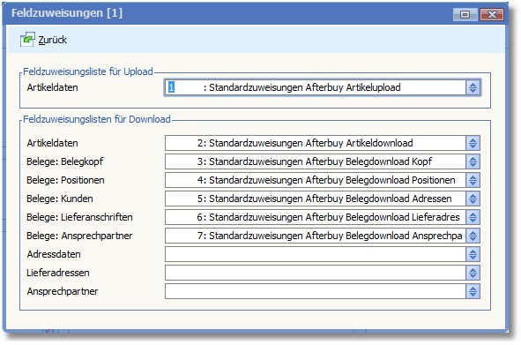Click the empty Lieferadressen input field
Viewport: 521px width, 345px height.
coord(316,273)
